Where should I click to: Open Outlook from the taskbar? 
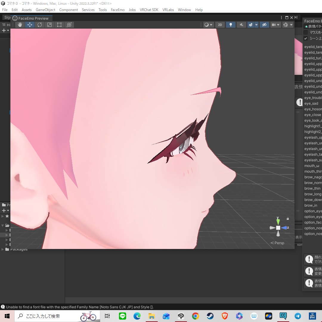pyautogui.click(x=166, y=316)
